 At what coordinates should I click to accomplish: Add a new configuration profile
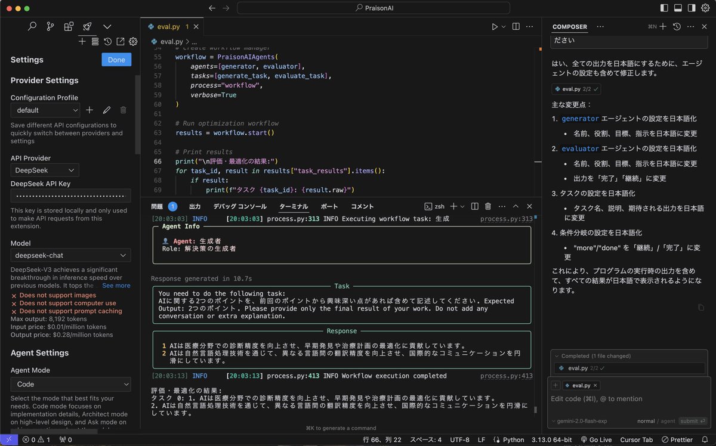pyautogui.click(x=89, y=110)
